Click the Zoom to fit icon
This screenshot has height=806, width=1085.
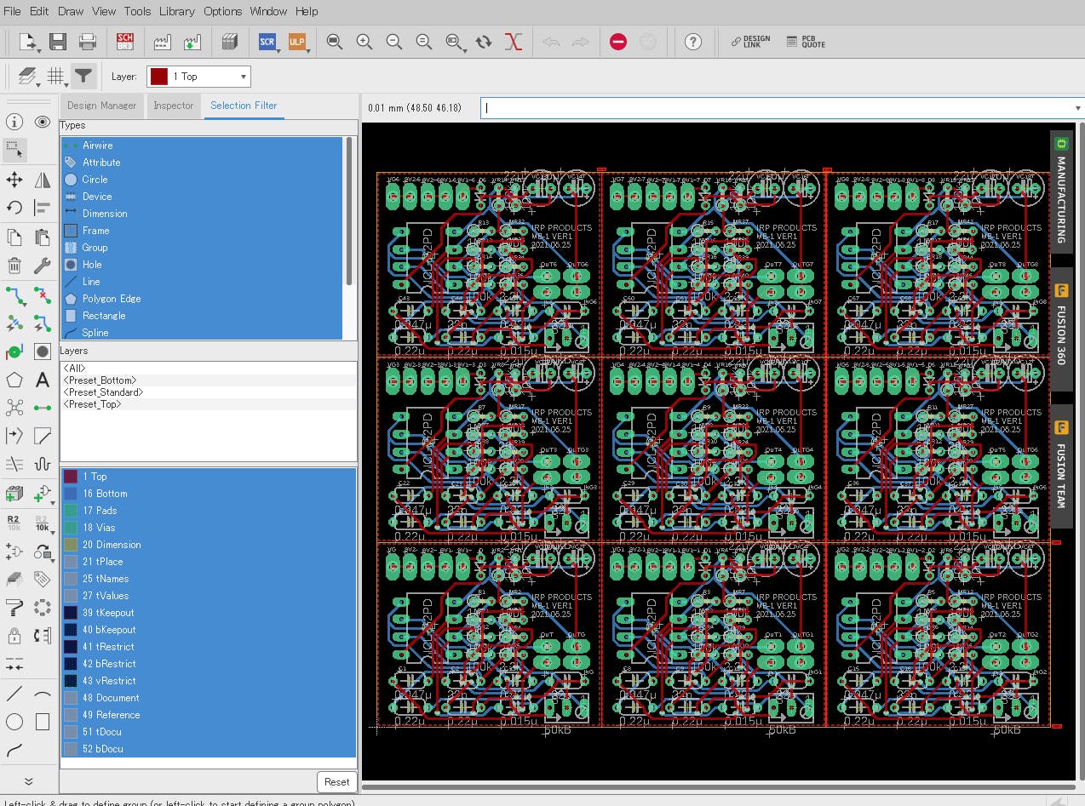point(335,42)
